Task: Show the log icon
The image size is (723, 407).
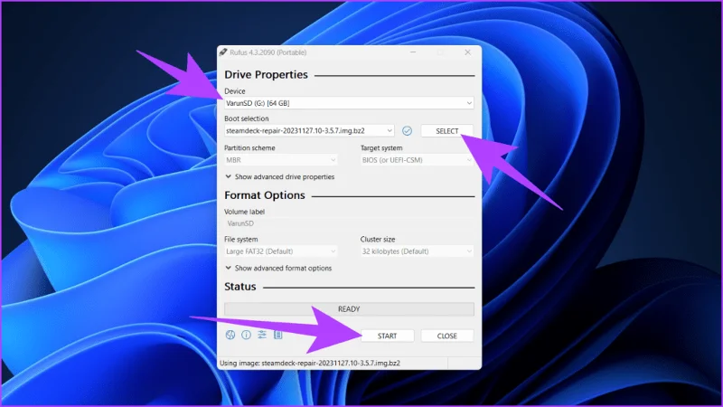Action: pos(278,335)
